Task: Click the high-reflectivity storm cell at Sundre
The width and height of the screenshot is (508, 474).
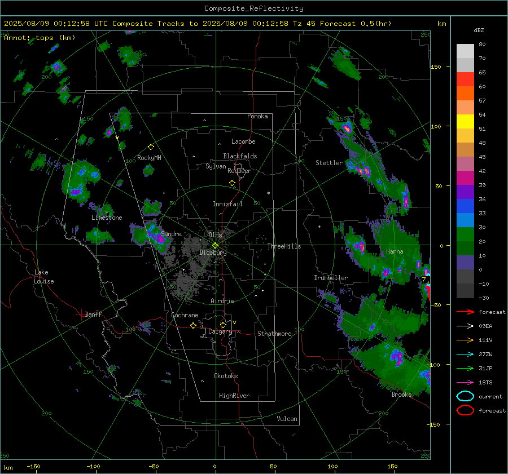Action: pyautogui.click(x=160, y=239)
